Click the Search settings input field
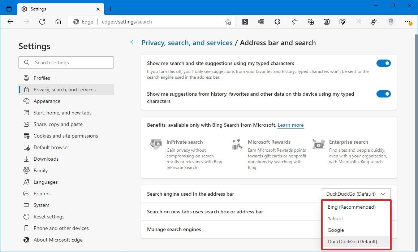Viewport: 418px width, 252px height. tap(70, 62)
